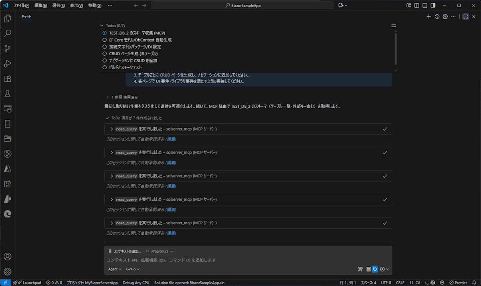Image resolution: width=481 pixels, height=286 pixels.
Task: Click Debug Any CPU in status bar
Action: click(136, 283)
